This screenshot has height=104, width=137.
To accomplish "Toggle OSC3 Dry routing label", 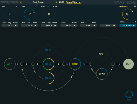I will coord(49,23).
